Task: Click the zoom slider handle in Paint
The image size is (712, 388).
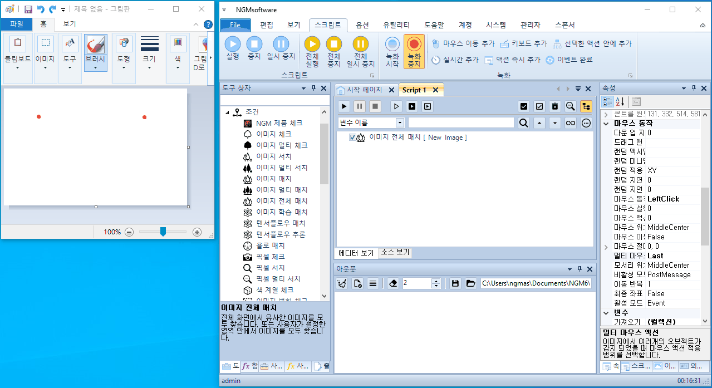Action: 163,232
